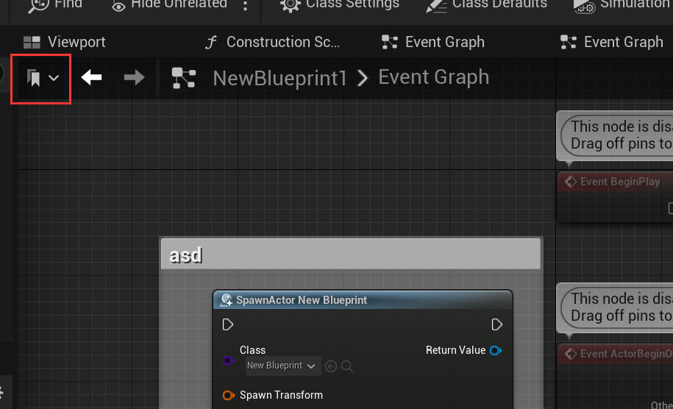
Task: Click the use-selected-asset arrow icon beside Class
Action: pyautogui.click(x=331, y=366)
